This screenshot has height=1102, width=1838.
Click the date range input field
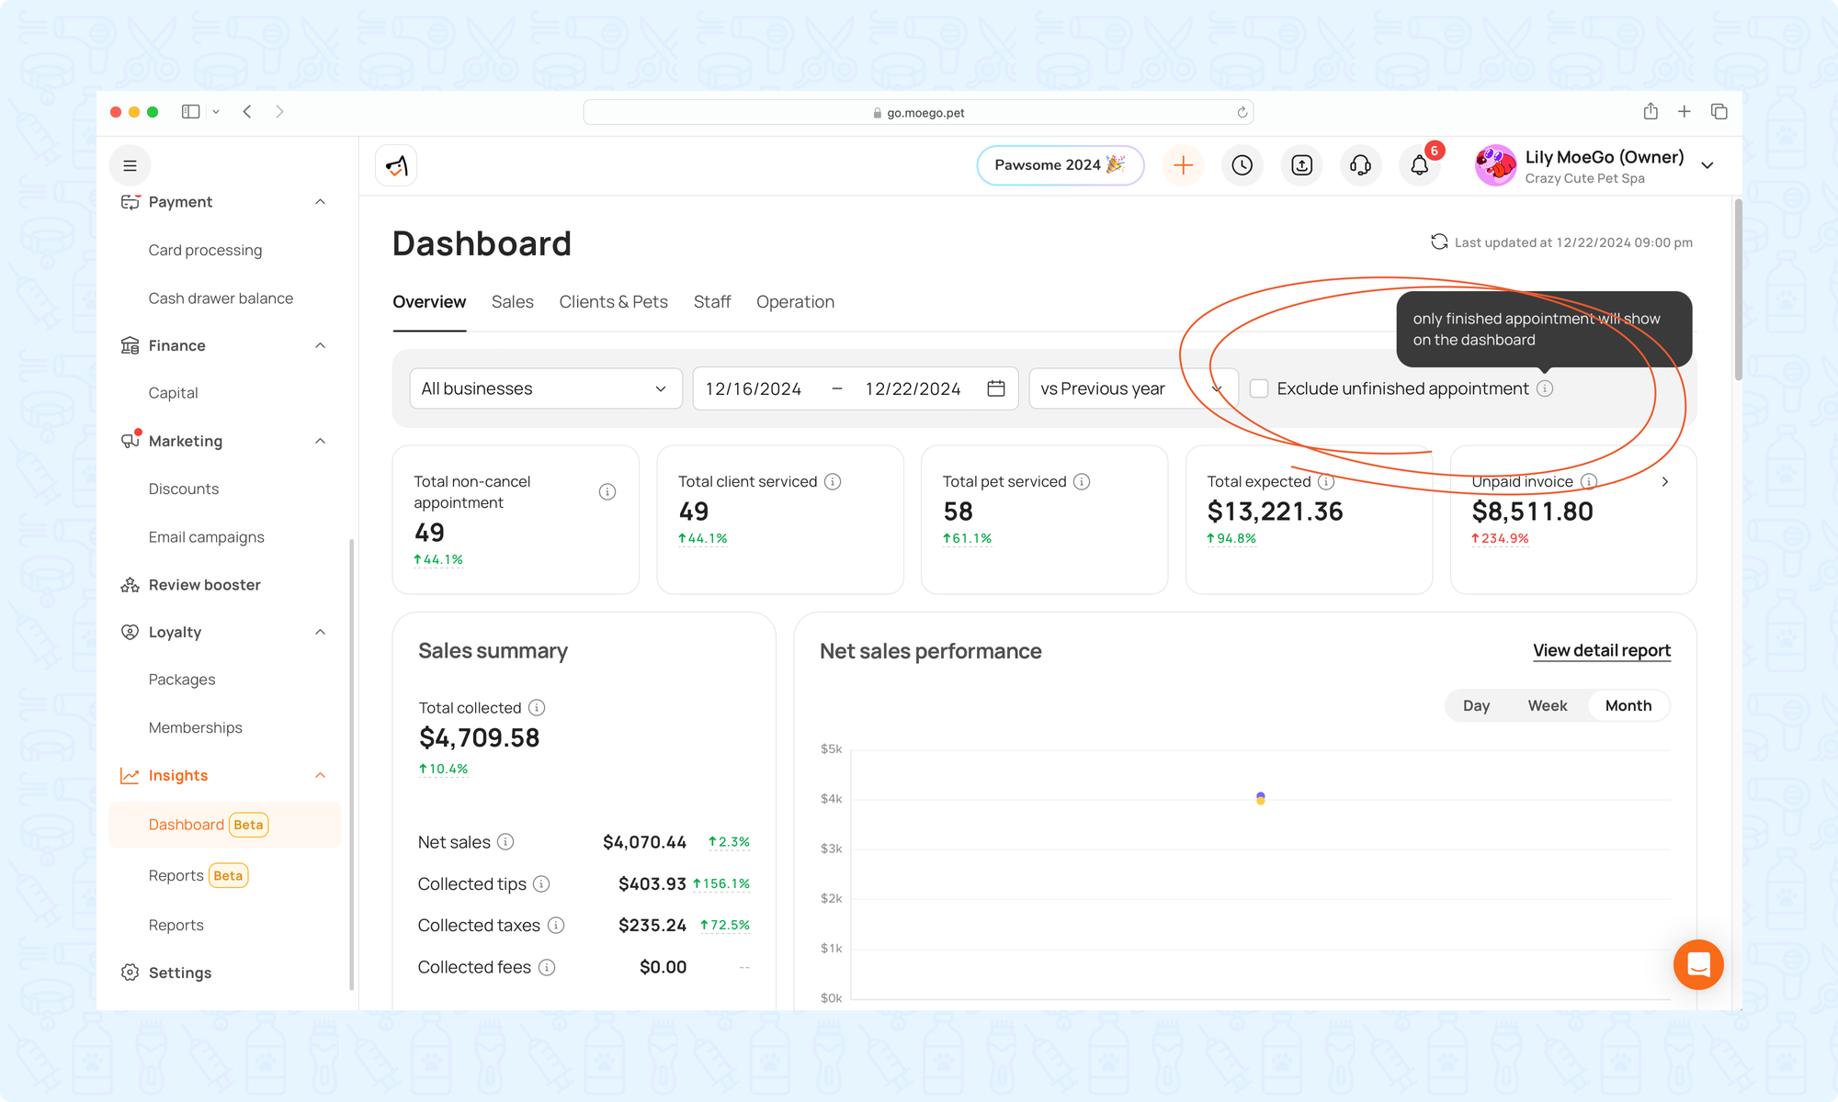coord(855,388)
